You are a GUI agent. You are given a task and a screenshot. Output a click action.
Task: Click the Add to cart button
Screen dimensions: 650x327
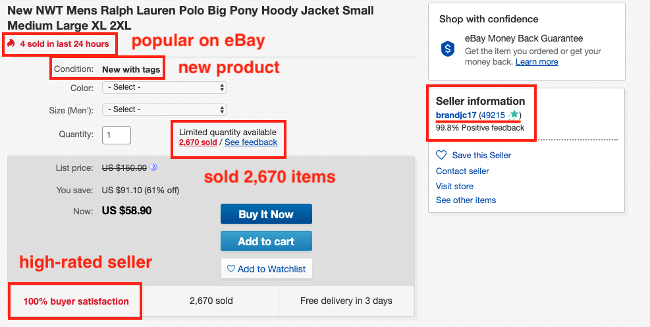point(266,241)
